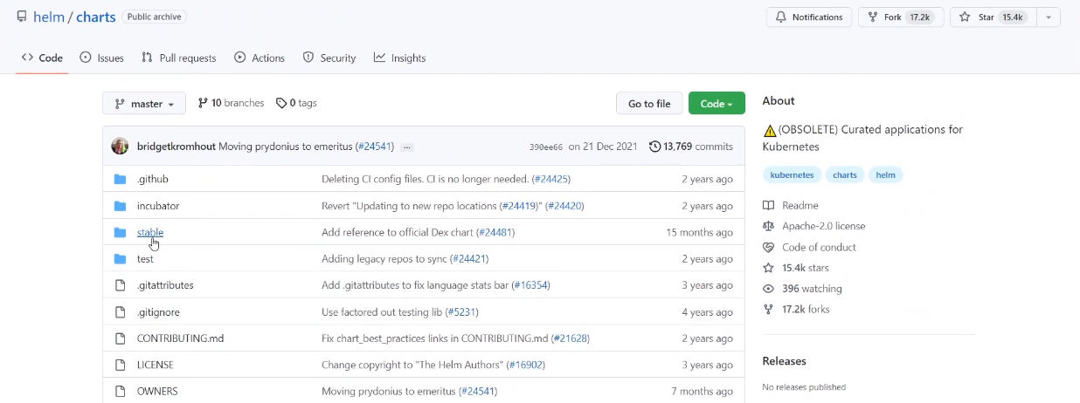
Task: Click the Readme book icon
Action: click(769, 206)
